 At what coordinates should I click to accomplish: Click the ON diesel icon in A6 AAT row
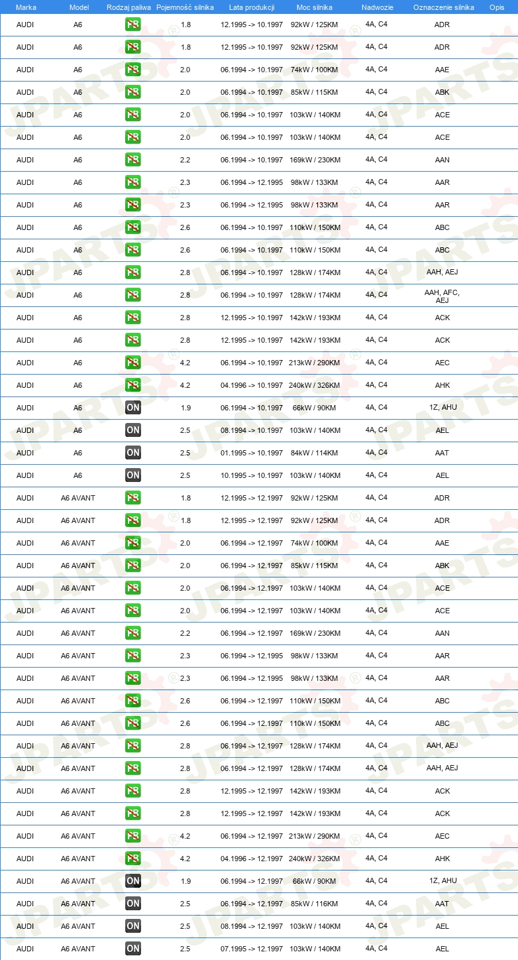pos(133,453)
